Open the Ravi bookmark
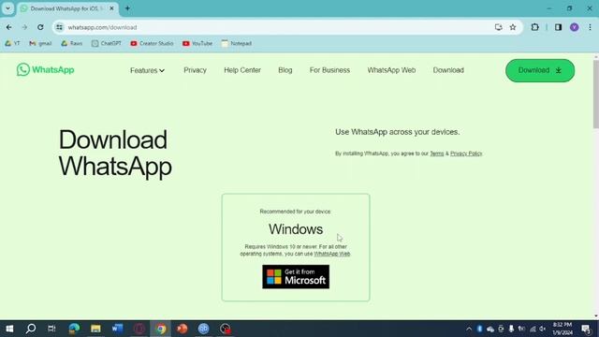The image size is (599, 337). click(x=72, y=44)
